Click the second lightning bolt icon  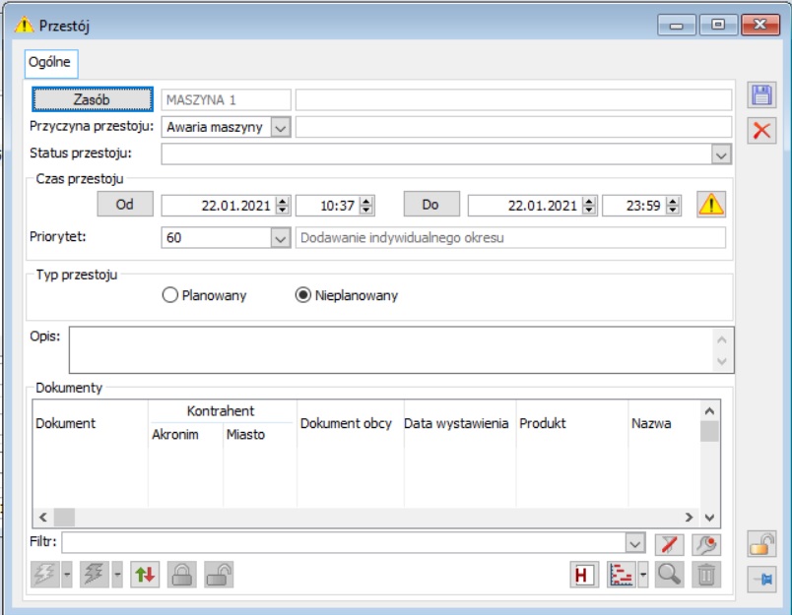tap(94, 575)
